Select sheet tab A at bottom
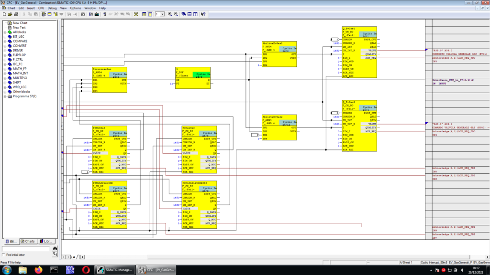This screenshot has width=490, height=275. [x=74, y=257]
